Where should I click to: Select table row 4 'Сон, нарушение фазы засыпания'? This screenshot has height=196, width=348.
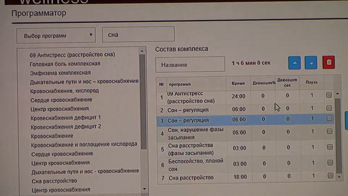pos(245,133)
